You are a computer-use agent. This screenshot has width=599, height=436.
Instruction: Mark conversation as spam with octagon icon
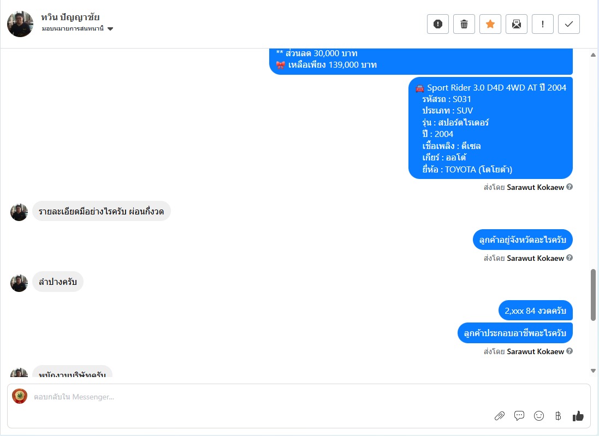coord(438,24)
